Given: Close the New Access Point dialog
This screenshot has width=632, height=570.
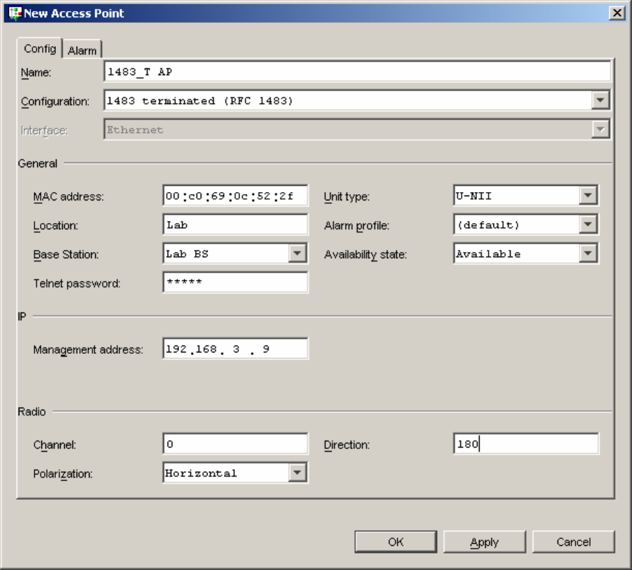Looking at the screenshot, I should coord(617,13).
